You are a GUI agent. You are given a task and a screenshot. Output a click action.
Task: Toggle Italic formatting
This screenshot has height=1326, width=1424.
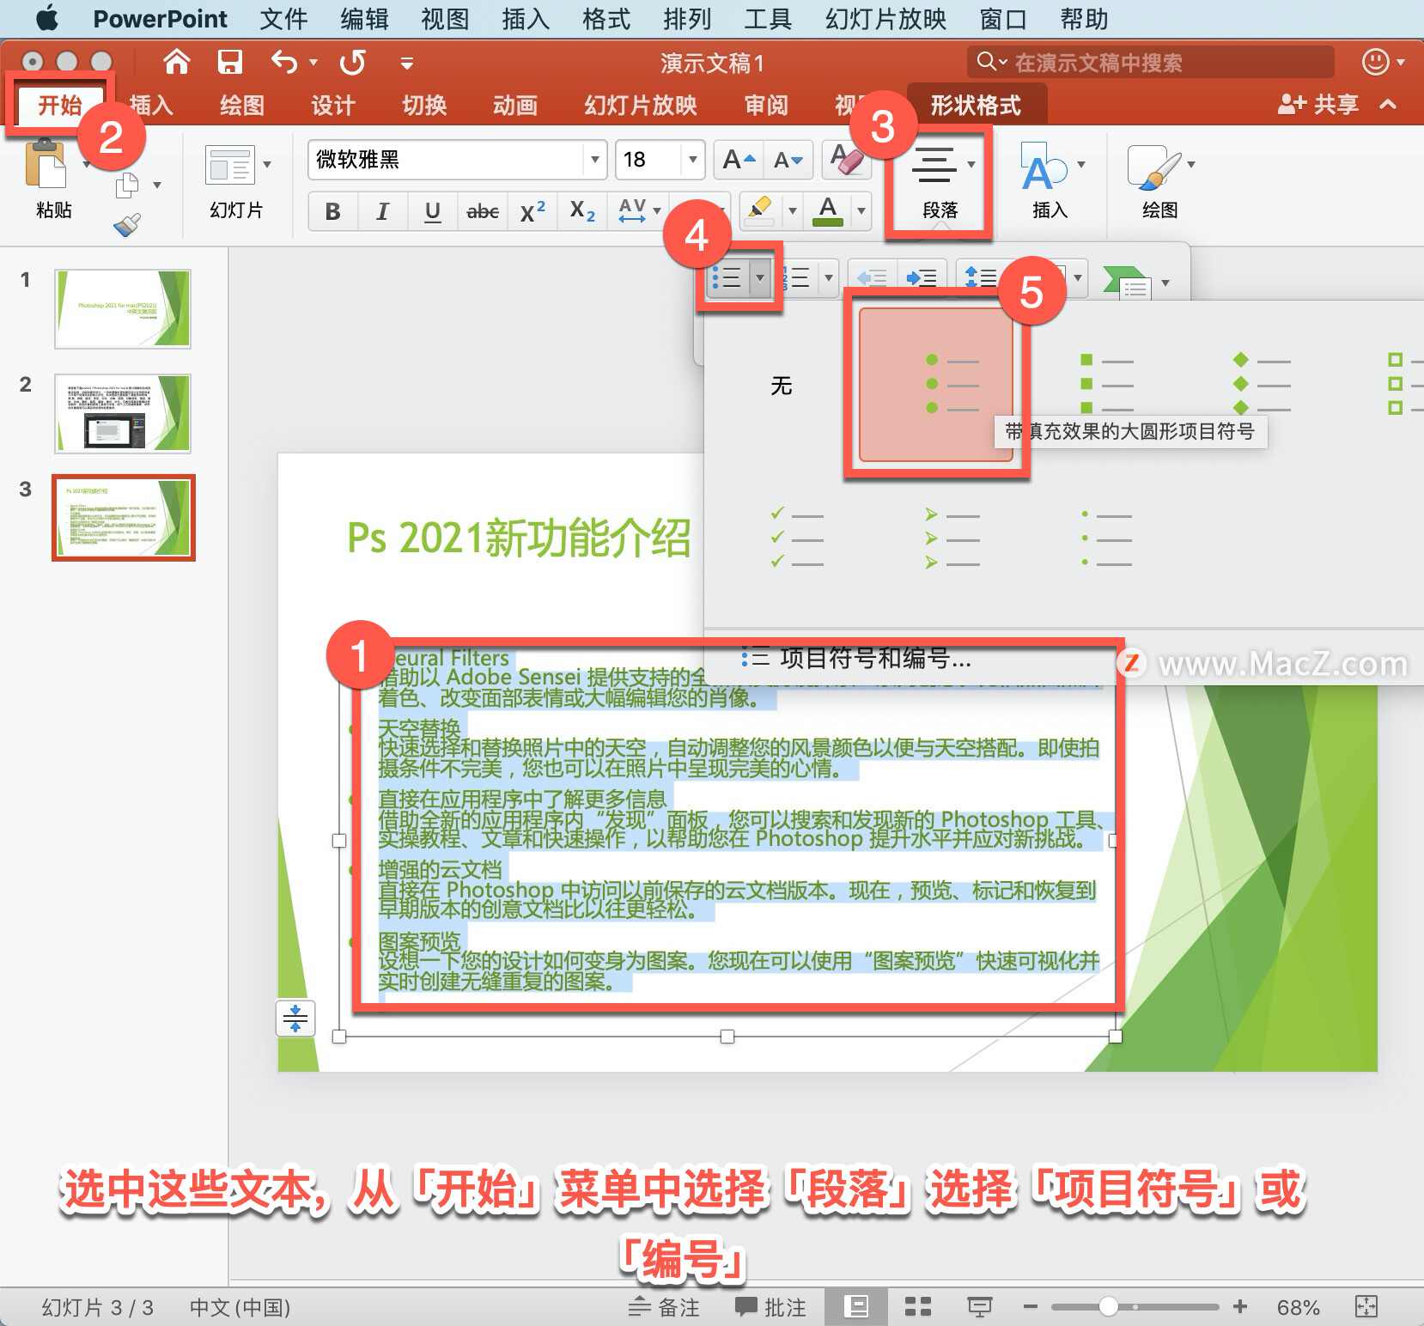[382, 210]
